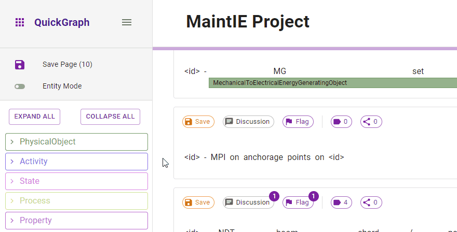Save the MPI on anchorage points text

(x=198, y=122)
